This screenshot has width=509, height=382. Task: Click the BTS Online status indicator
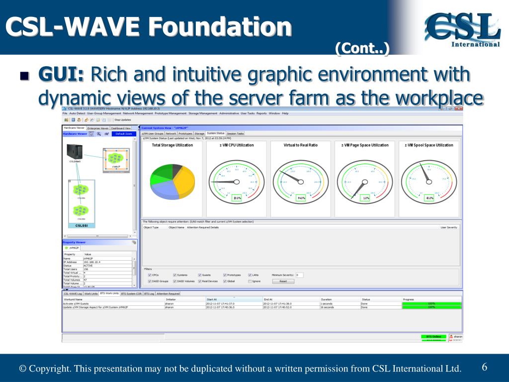(433, 337)
